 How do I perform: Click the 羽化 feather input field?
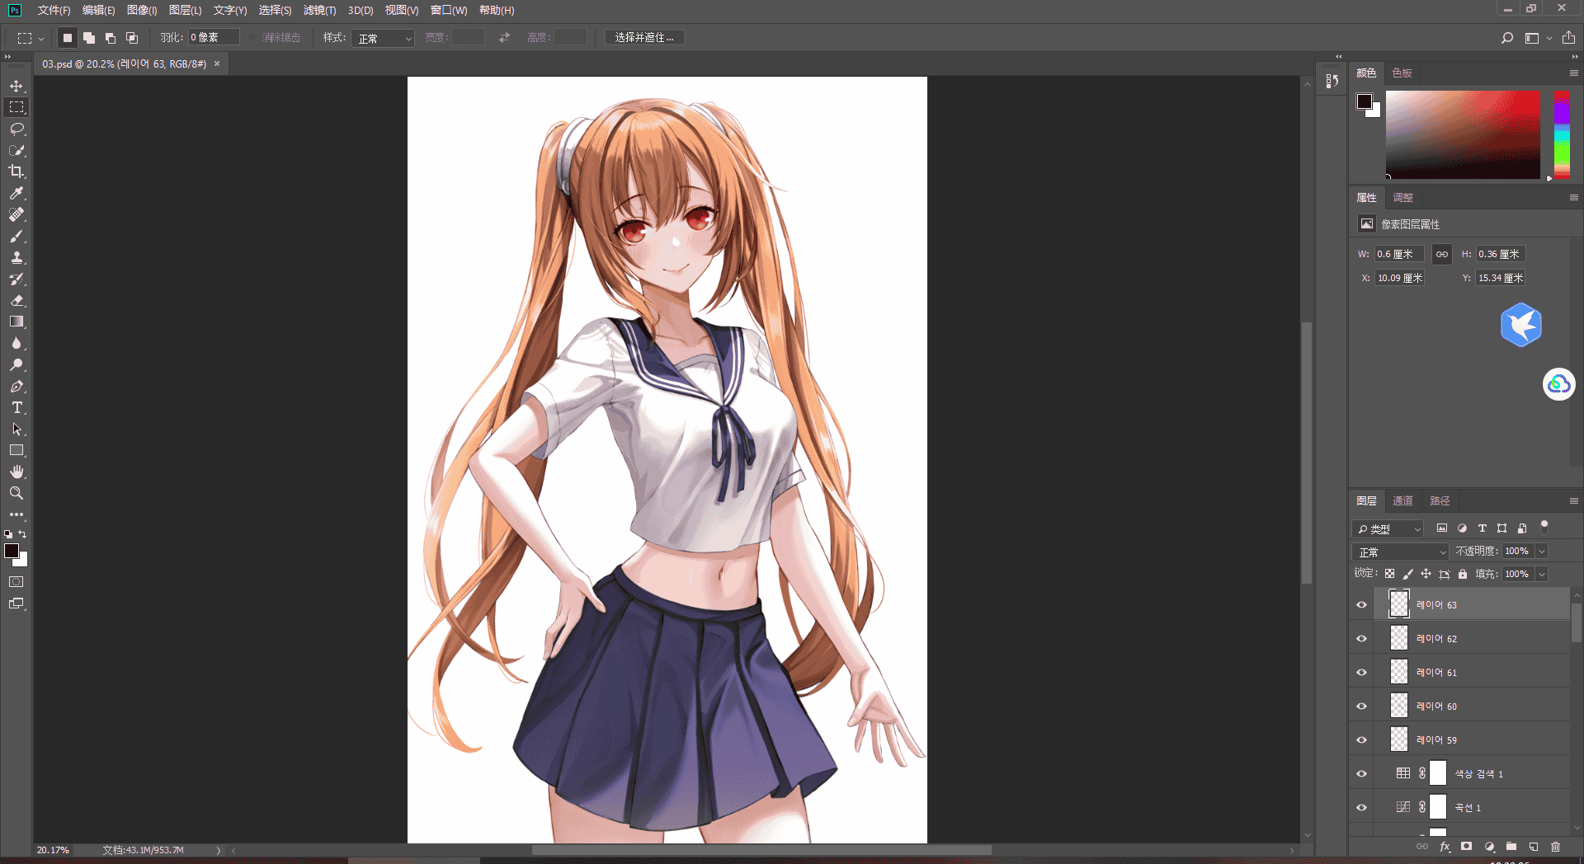214,38
